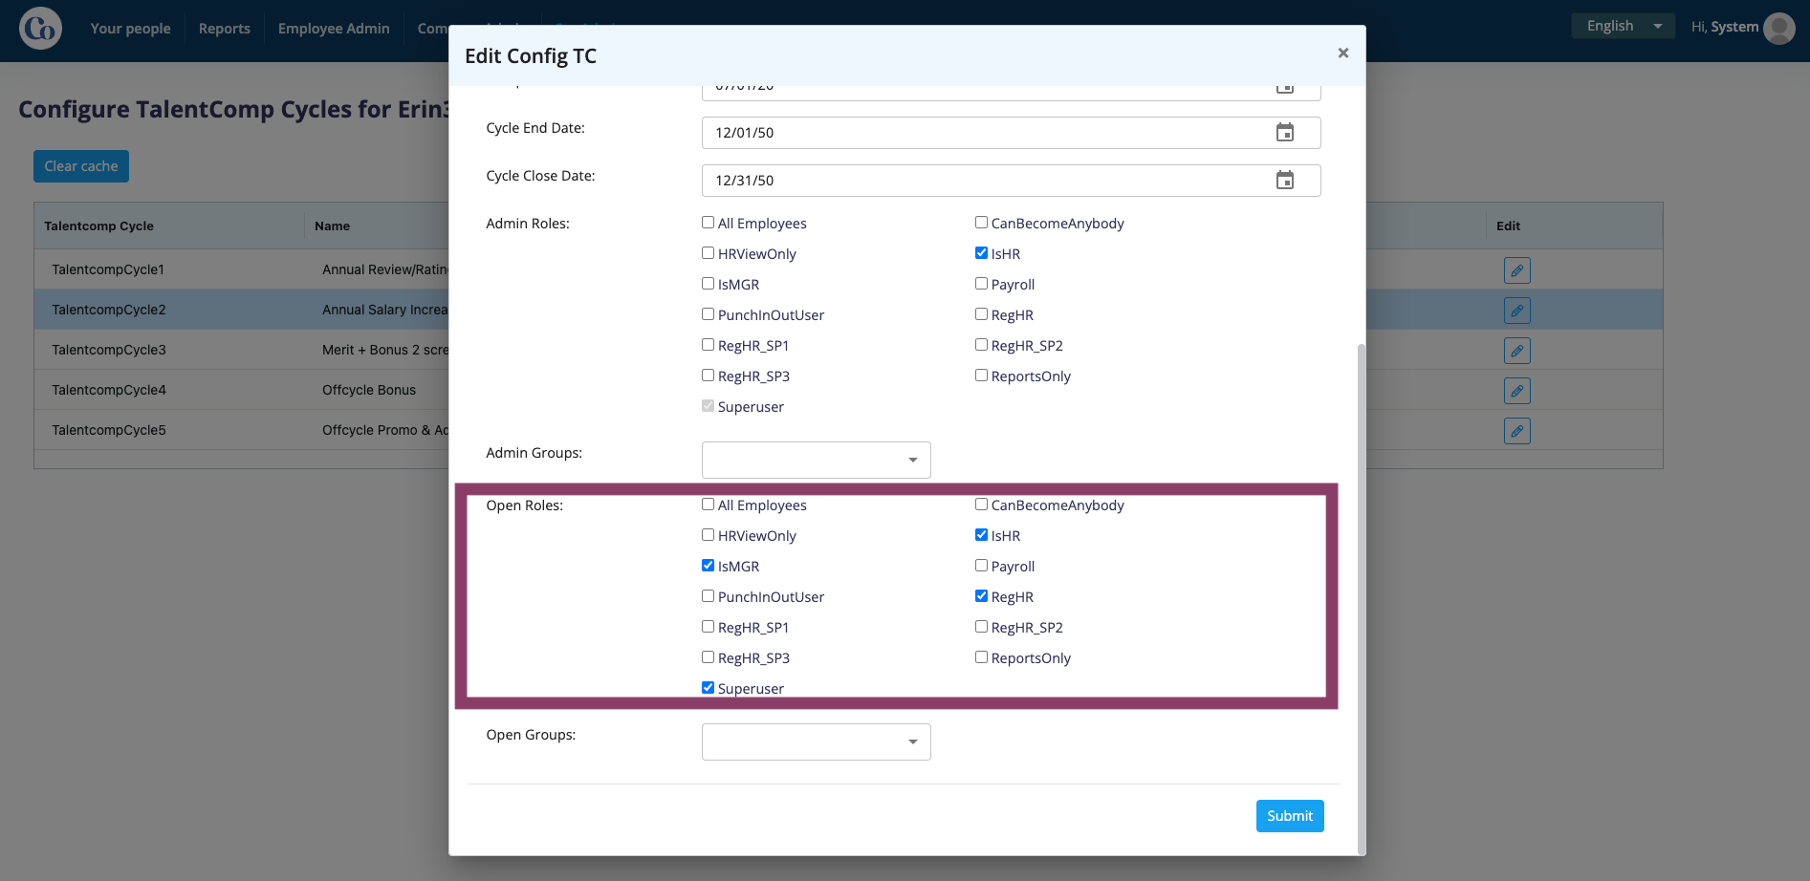
Task: Check RegHR under Admin Roles
Action: (981, 314)
